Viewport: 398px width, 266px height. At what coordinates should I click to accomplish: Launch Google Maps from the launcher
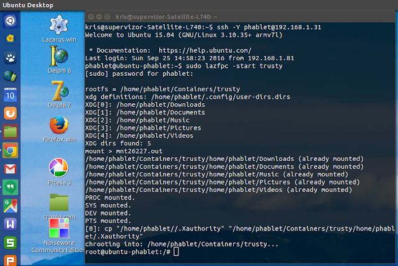click(10, 206)
